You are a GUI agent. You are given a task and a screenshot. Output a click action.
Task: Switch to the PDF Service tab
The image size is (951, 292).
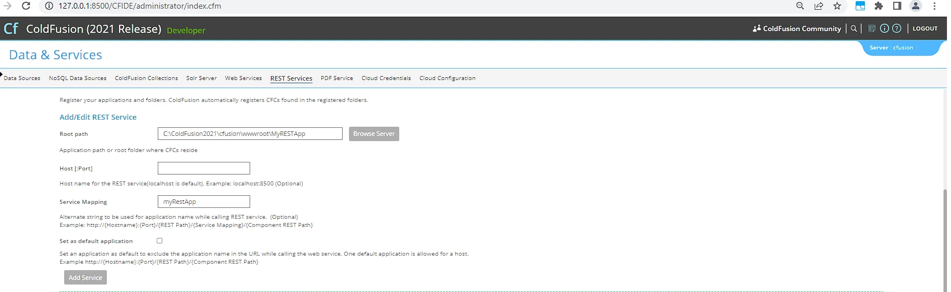(337, 78)
